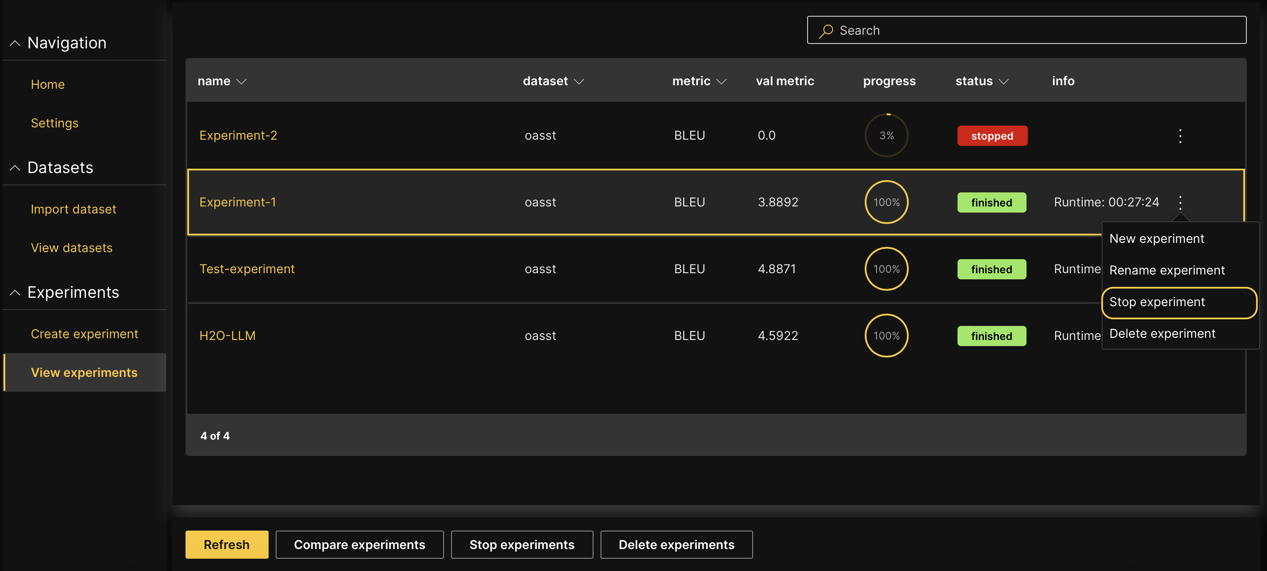Open the status column filter dropdown

1003,82
